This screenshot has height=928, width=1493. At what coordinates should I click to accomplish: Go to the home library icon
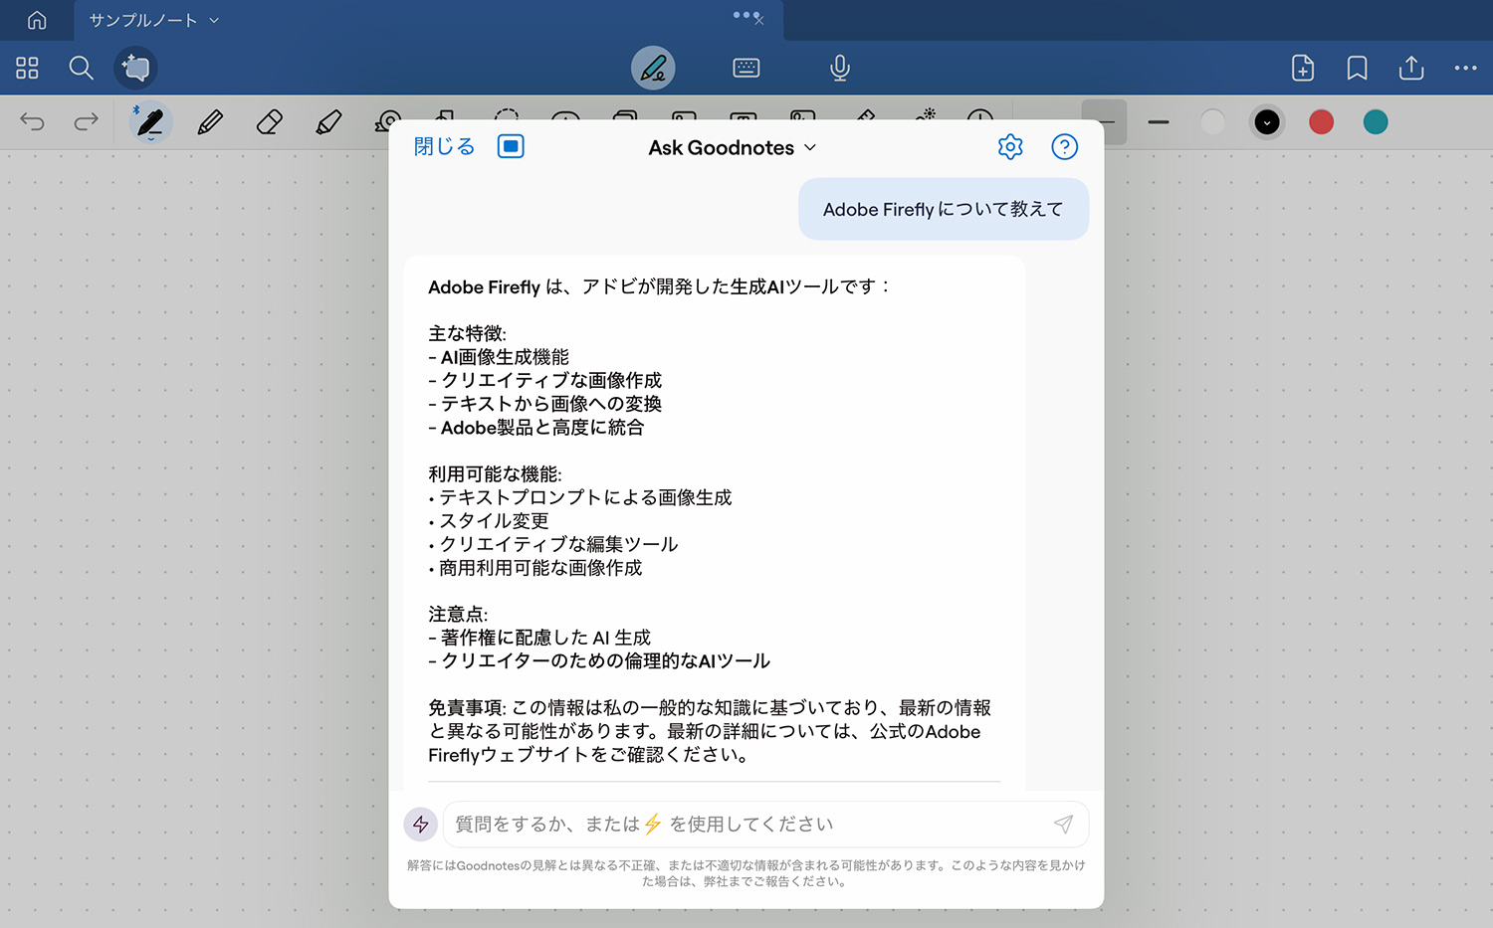37,20
